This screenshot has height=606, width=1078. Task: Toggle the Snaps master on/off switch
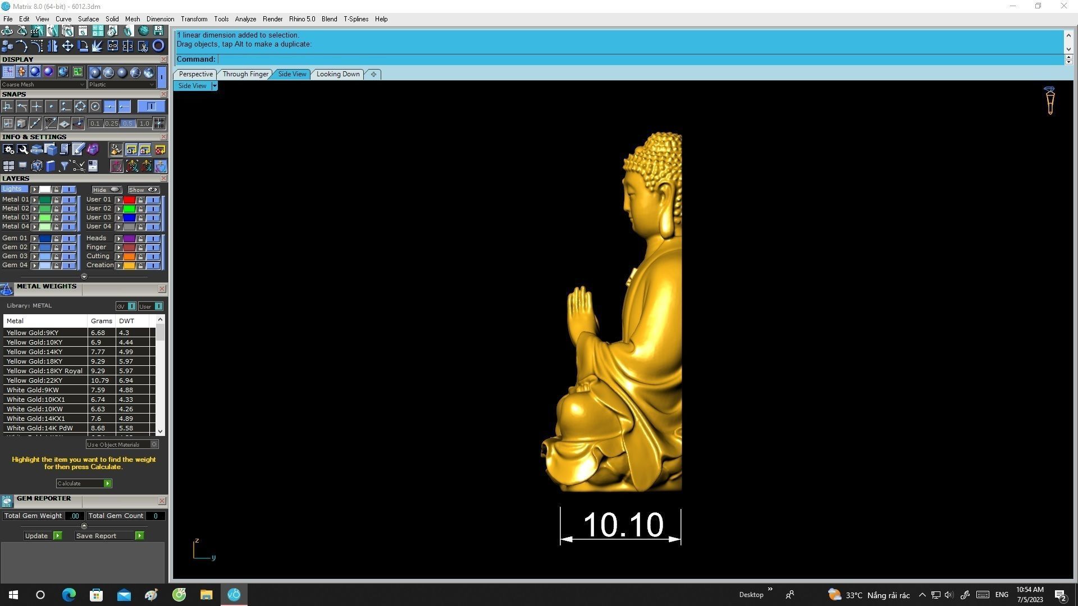tap(151, 107)
